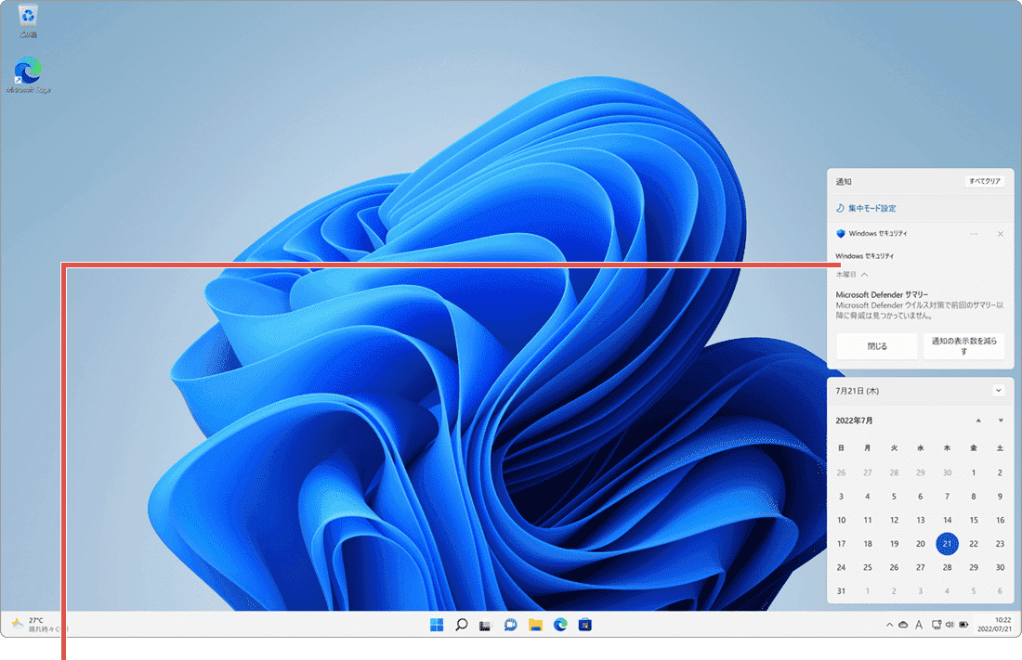Collapse the 木曜日 notification group
The height and width of the screenshot is (660, 1022).
[x=862, y=274]
